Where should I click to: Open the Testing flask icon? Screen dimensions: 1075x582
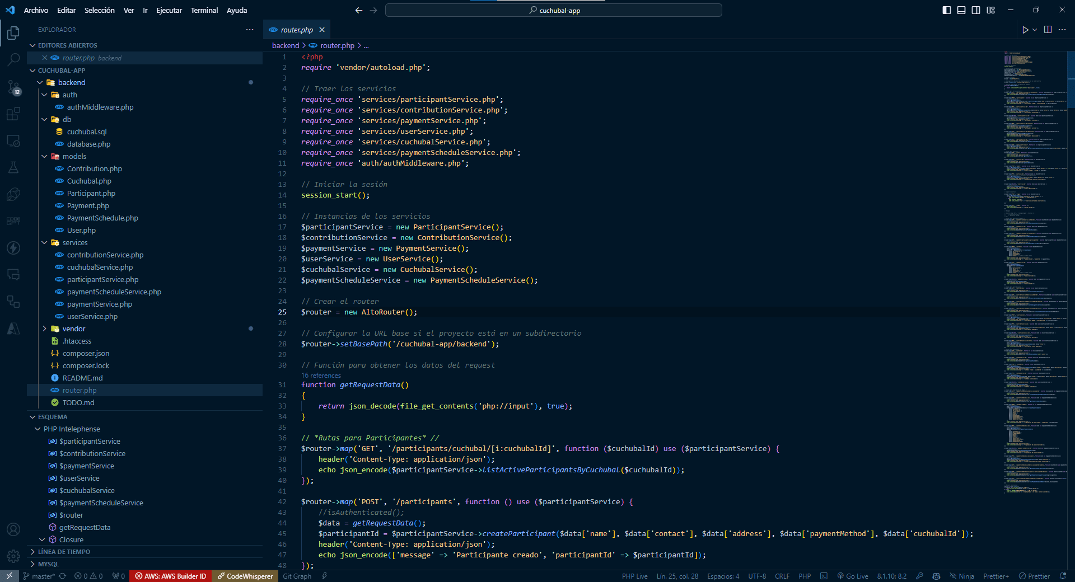click(x=13, y=167)
